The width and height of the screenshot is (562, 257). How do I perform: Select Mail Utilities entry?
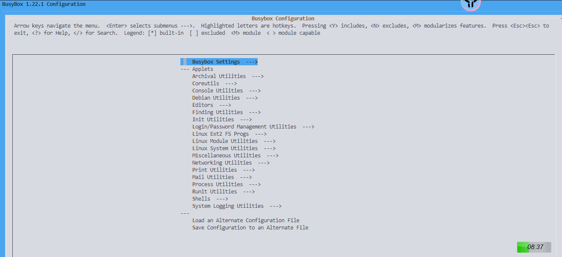(x=222, y=177)
